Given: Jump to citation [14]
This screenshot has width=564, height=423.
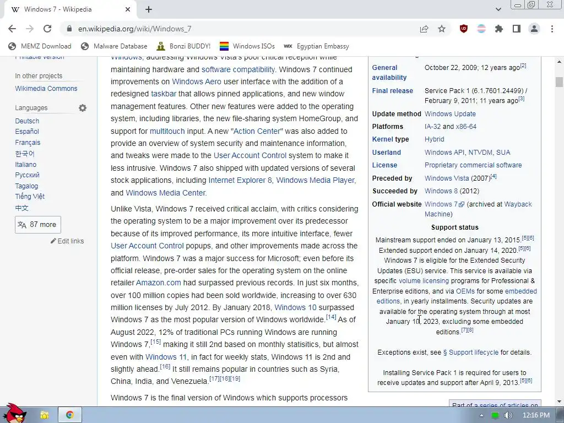Looking at the screenshot, I should pyautogui.click(x=331, y=317).
